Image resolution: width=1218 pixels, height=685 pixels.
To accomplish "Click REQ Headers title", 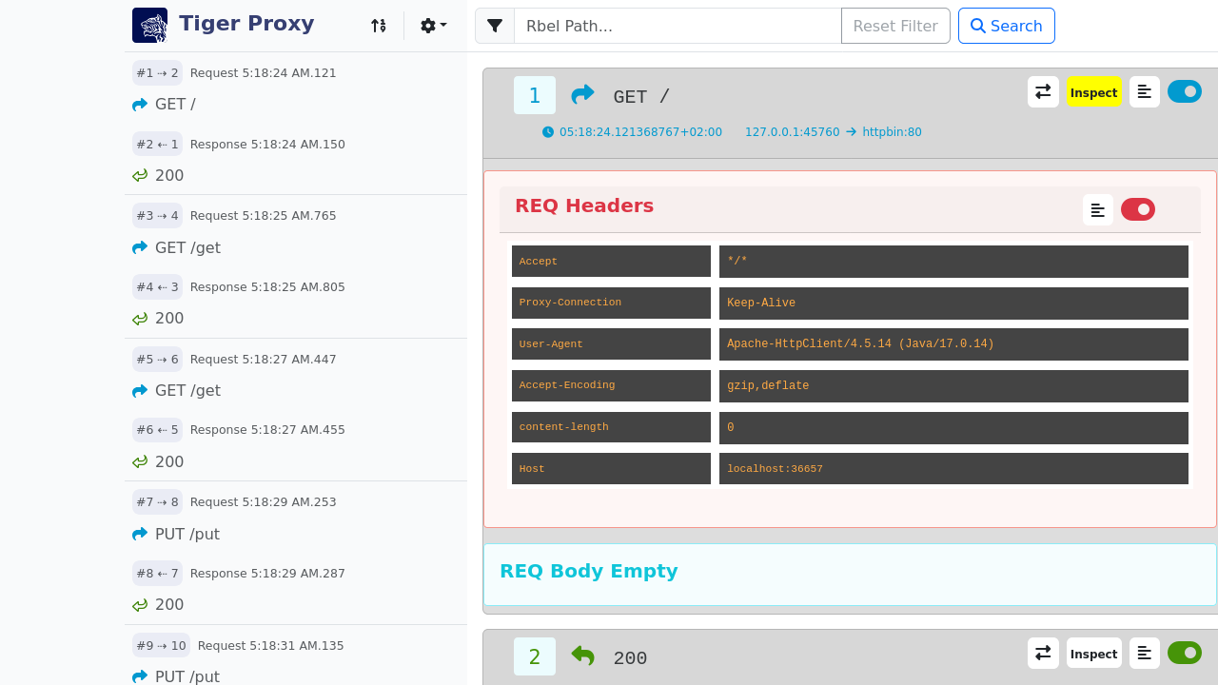I will coord(584,205).
